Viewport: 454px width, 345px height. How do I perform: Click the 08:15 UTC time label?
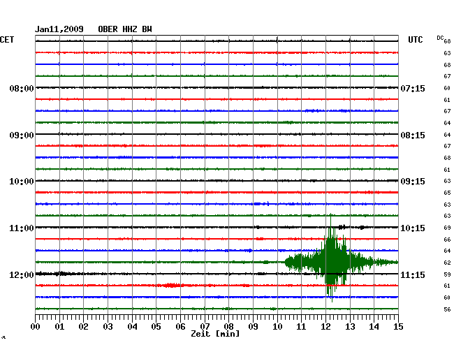point(413,135)
